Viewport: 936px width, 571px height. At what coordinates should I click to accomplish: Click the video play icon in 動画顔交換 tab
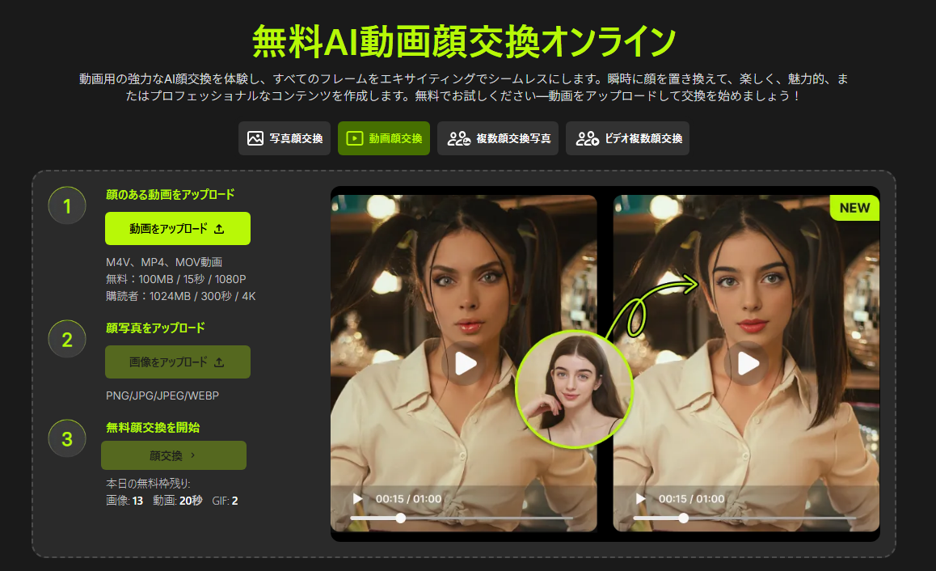(x=354, y=138)
